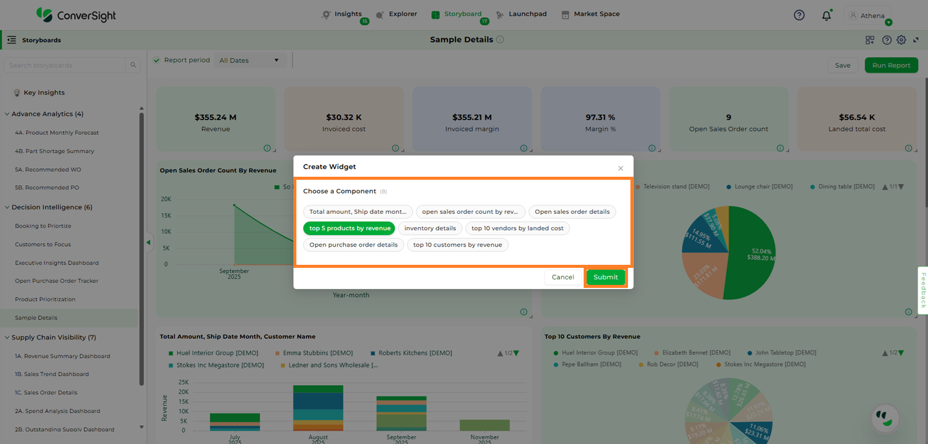Click info icon beside Sample Details title

tap(500, 39)
